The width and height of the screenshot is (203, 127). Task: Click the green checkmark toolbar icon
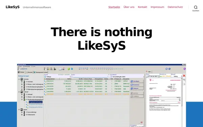point(69,69)
